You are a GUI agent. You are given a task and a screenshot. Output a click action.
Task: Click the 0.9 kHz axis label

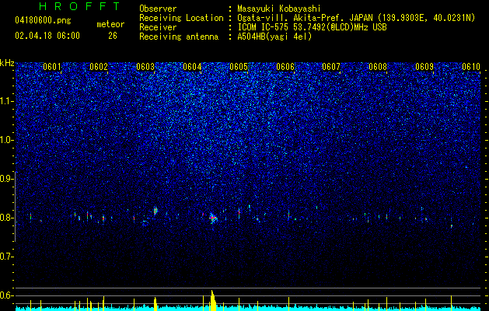click(7, 179)
